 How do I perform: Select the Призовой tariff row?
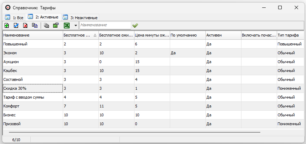[x=153, y=124]
